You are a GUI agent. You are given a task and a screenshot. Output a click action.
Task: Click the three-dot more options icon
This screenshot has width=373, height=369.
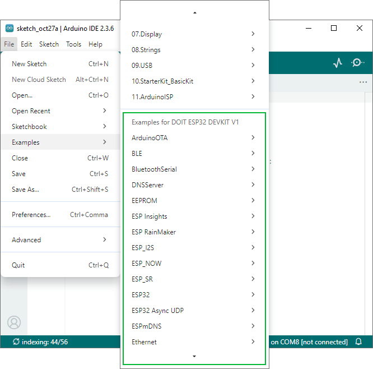click(363, 82)
